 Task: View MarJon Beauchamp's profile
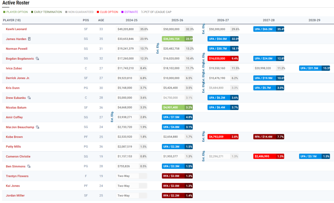(20, 127)
